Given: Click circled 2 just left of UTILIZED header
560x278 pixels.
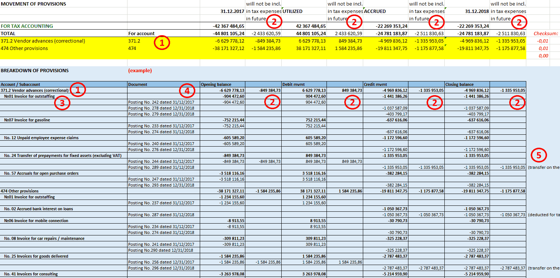Looking at the screenshot, I should [x=274, y=22].
